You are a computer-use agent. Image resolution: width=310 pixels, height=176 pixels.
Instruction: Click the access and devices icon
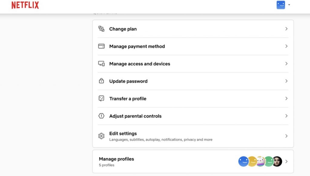coord(101,64)
